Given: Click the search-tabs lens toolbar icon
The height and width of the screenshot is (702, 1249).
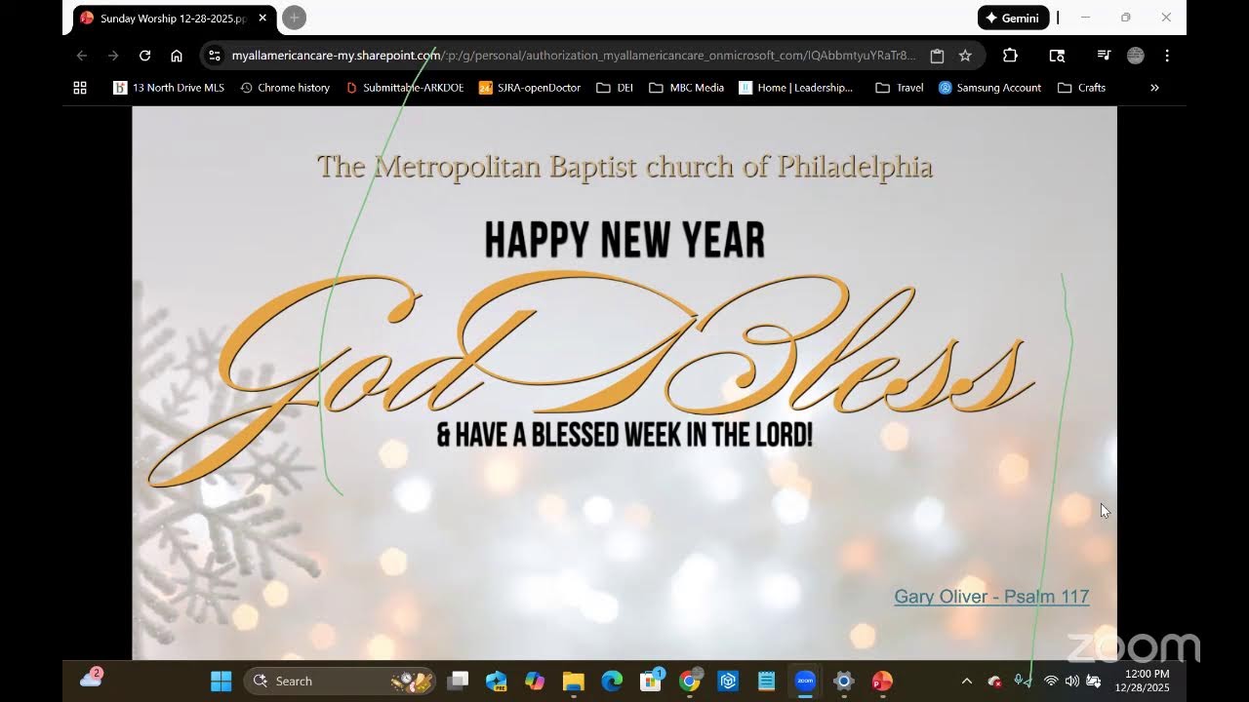Looking at the screenshot, I should click(1057, 56).
